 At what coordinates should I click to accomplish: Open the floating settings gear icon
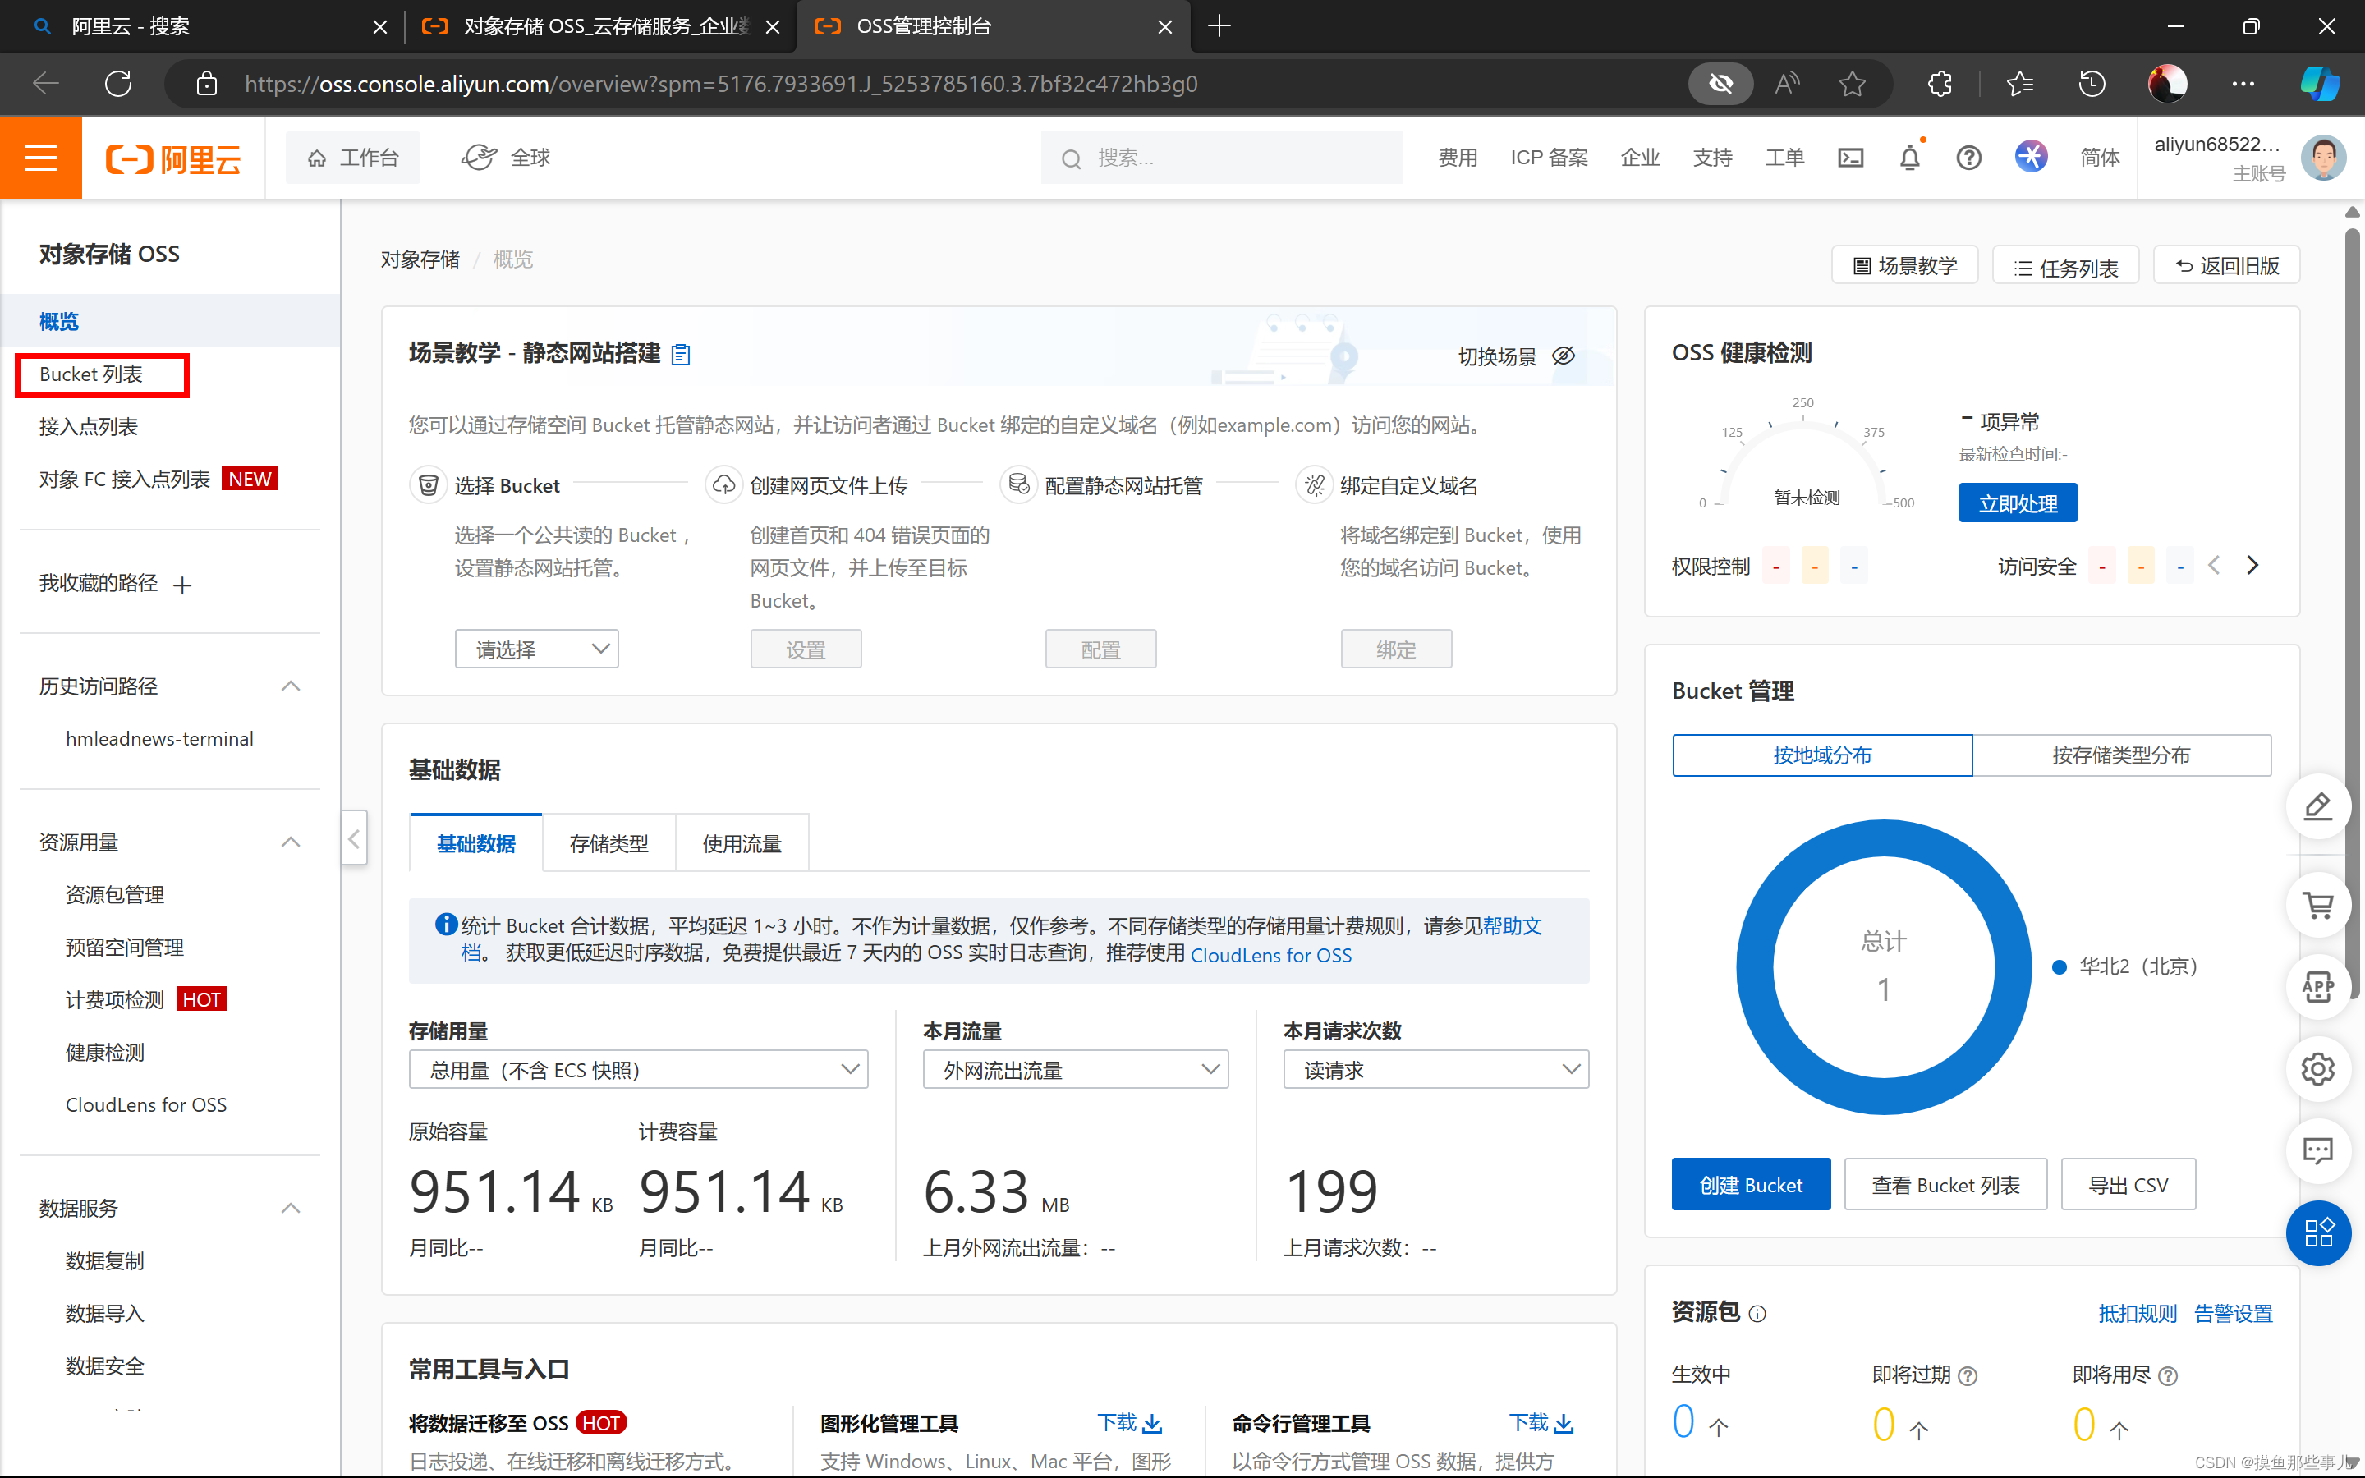2318,1069
